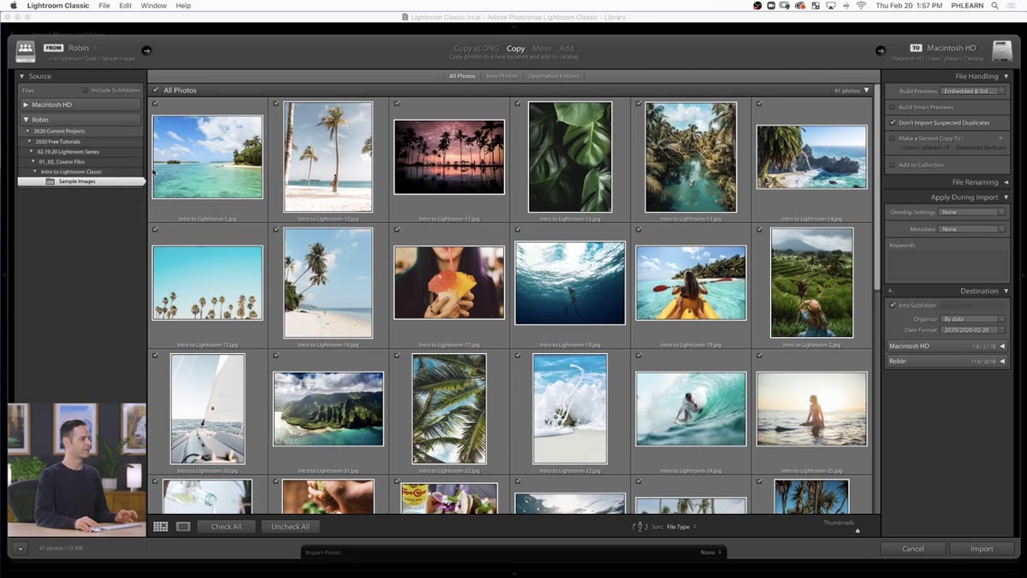
Task: Click the Uncheck All button
Action: tap(290, 527)
